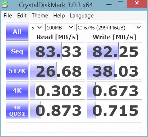148x137 pixels.
Task: Click the 512K read result 26.68
Action: (x=58, y=71)
